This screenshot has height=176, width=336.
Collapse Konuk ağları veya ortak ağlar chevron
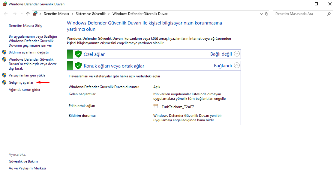tap(237, 65)
